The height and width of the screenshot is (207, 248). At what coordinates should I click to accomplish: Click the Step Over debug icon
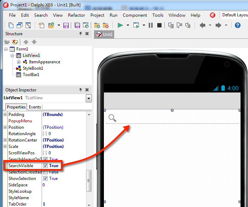coord(179,25)
